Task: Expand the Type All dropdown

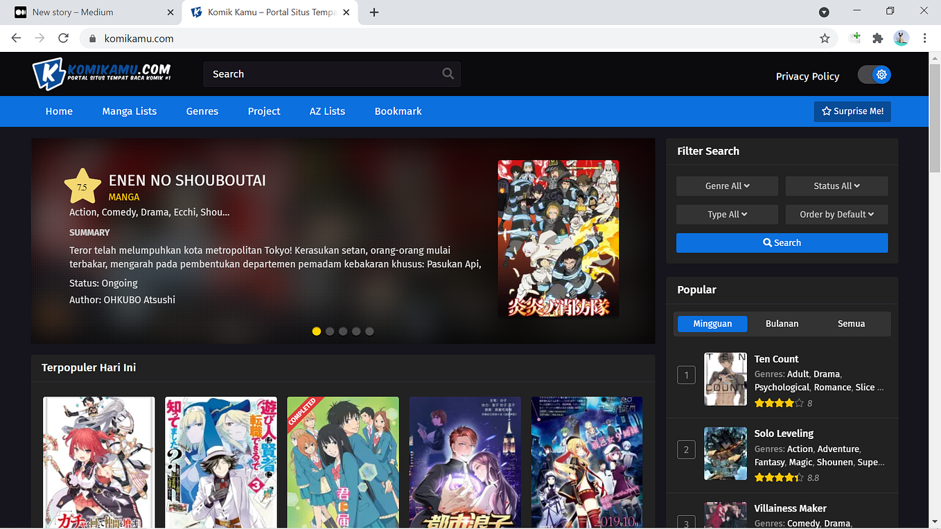Action: tap(727, 214)
